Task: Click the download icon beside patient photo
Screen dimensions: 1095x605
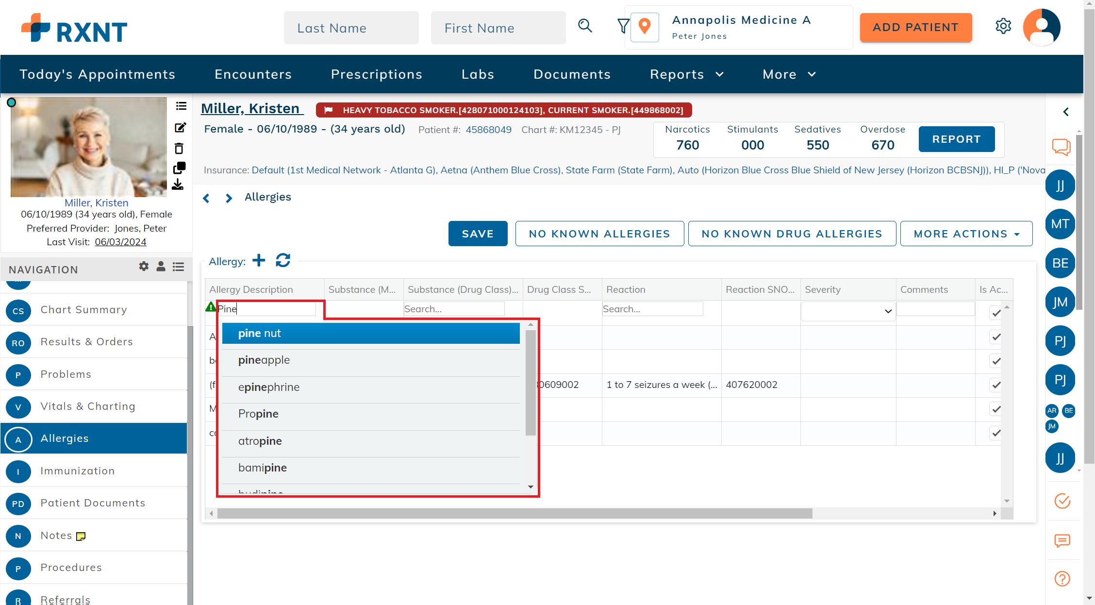Action: (178, 185)
